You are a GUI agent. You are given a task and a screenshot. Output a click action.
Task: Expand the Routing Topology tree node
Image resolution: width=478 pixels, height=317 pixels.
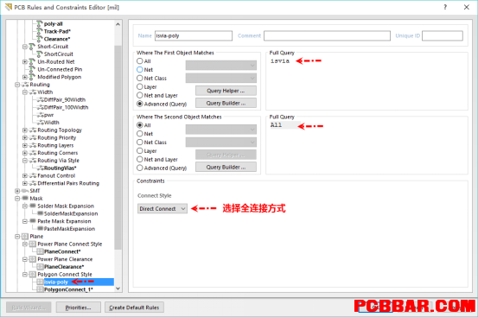25,130
